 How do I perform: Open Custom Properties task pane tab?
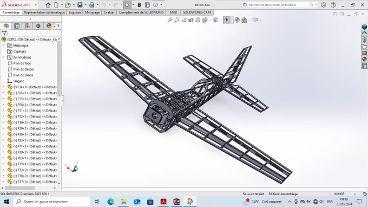click(364, 66)
